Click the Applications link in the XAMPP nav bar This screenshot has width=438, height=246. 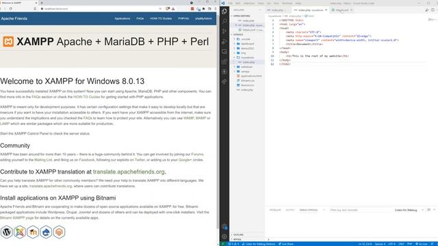(x=123, y=18)
